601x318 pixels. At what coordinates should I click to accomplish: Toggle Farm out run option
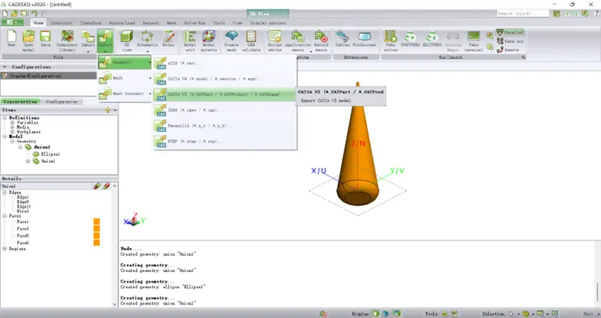tap(510, 41)
